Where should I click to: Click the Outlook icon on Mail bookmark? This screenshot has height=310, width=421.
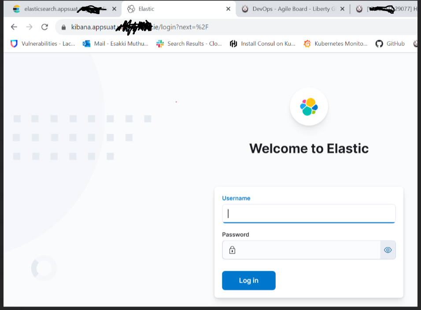tap(86, 44)
